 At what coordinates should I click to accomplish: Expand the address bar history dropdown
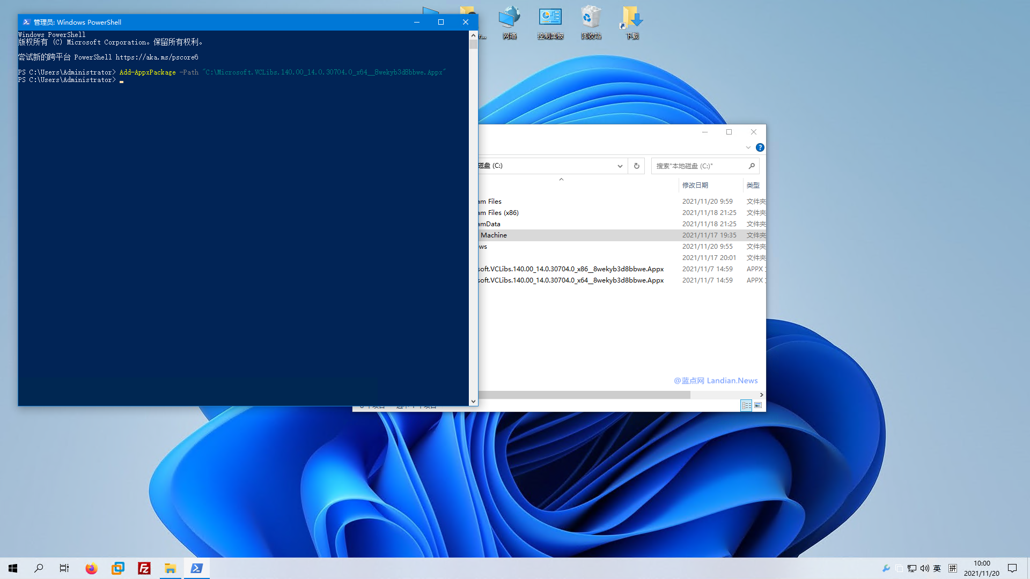(x=620, y=166)
